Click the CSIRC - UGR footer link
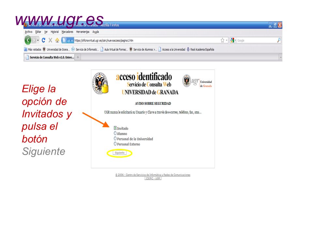Image resolution: width=313 pixels, height=235 pixels. tap(153, 178)
